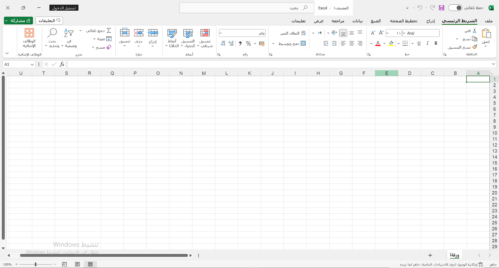
Task: Click the Insert Function fx icon
Action: click(x=62, y=64)
